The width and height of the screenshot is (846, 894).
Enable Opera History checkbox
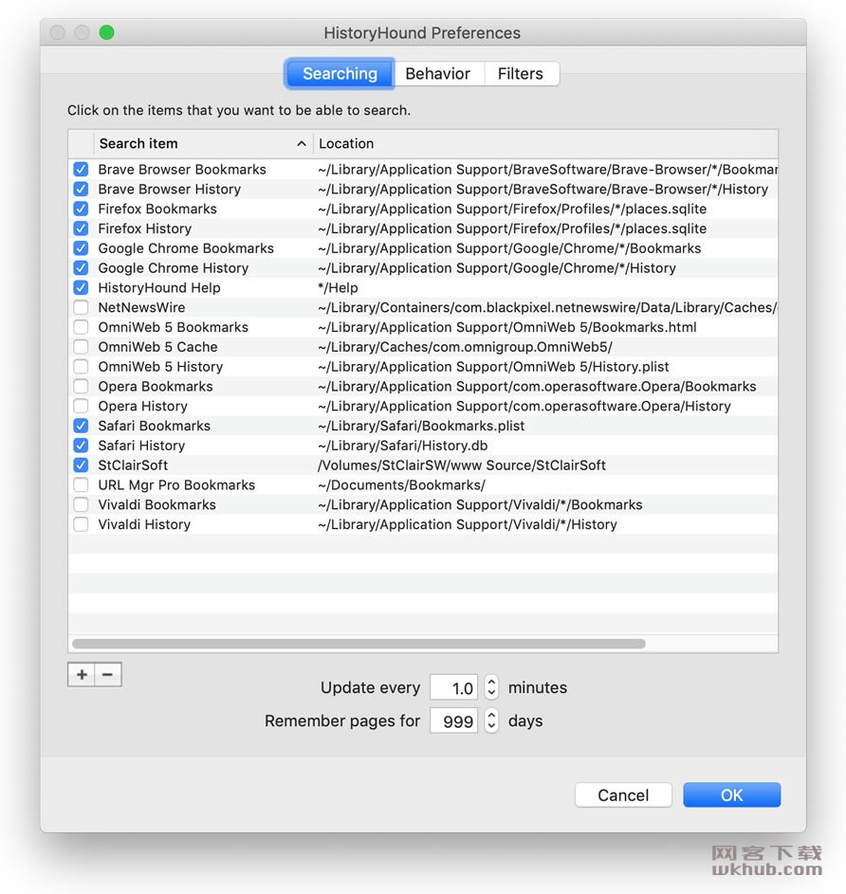tap(81, 406)
